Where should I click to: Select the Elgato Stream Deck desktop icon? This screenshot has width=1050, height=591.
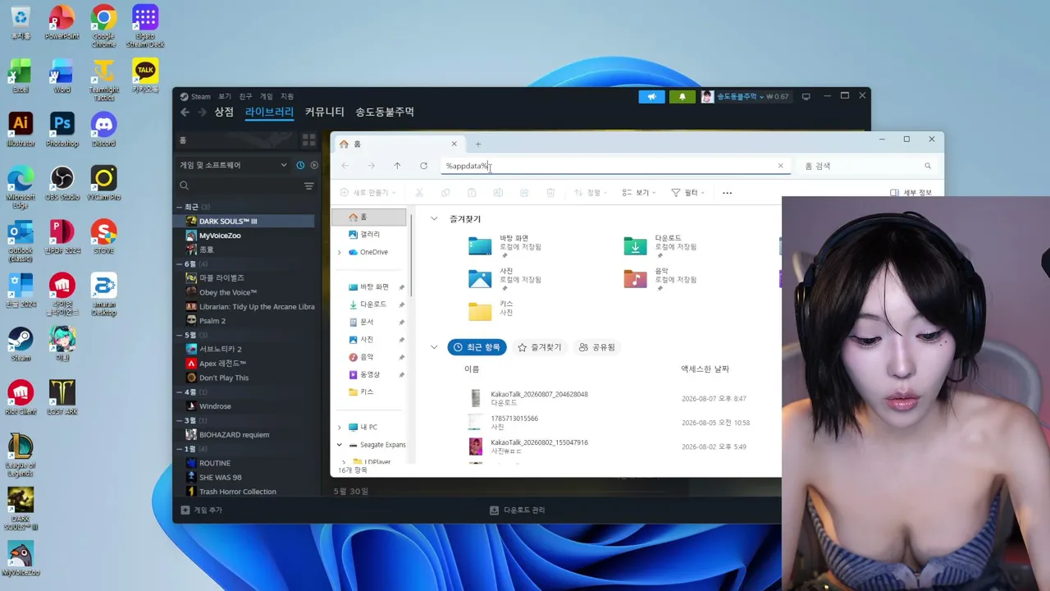click(145, 26)
